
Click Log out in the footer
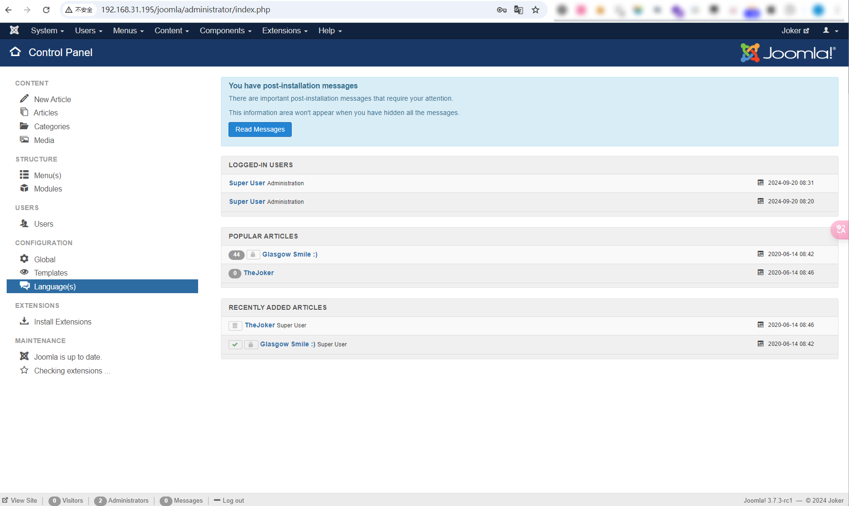[229, 500]
